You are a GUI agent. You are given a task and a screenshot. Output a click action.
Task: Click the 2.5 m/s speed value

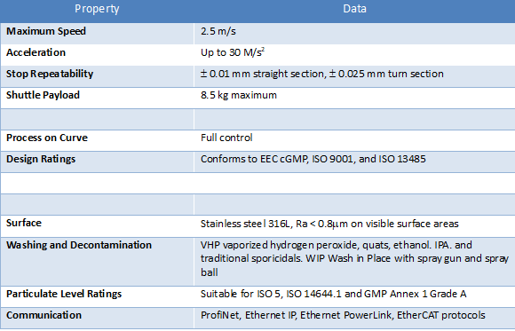click(218, 31)
